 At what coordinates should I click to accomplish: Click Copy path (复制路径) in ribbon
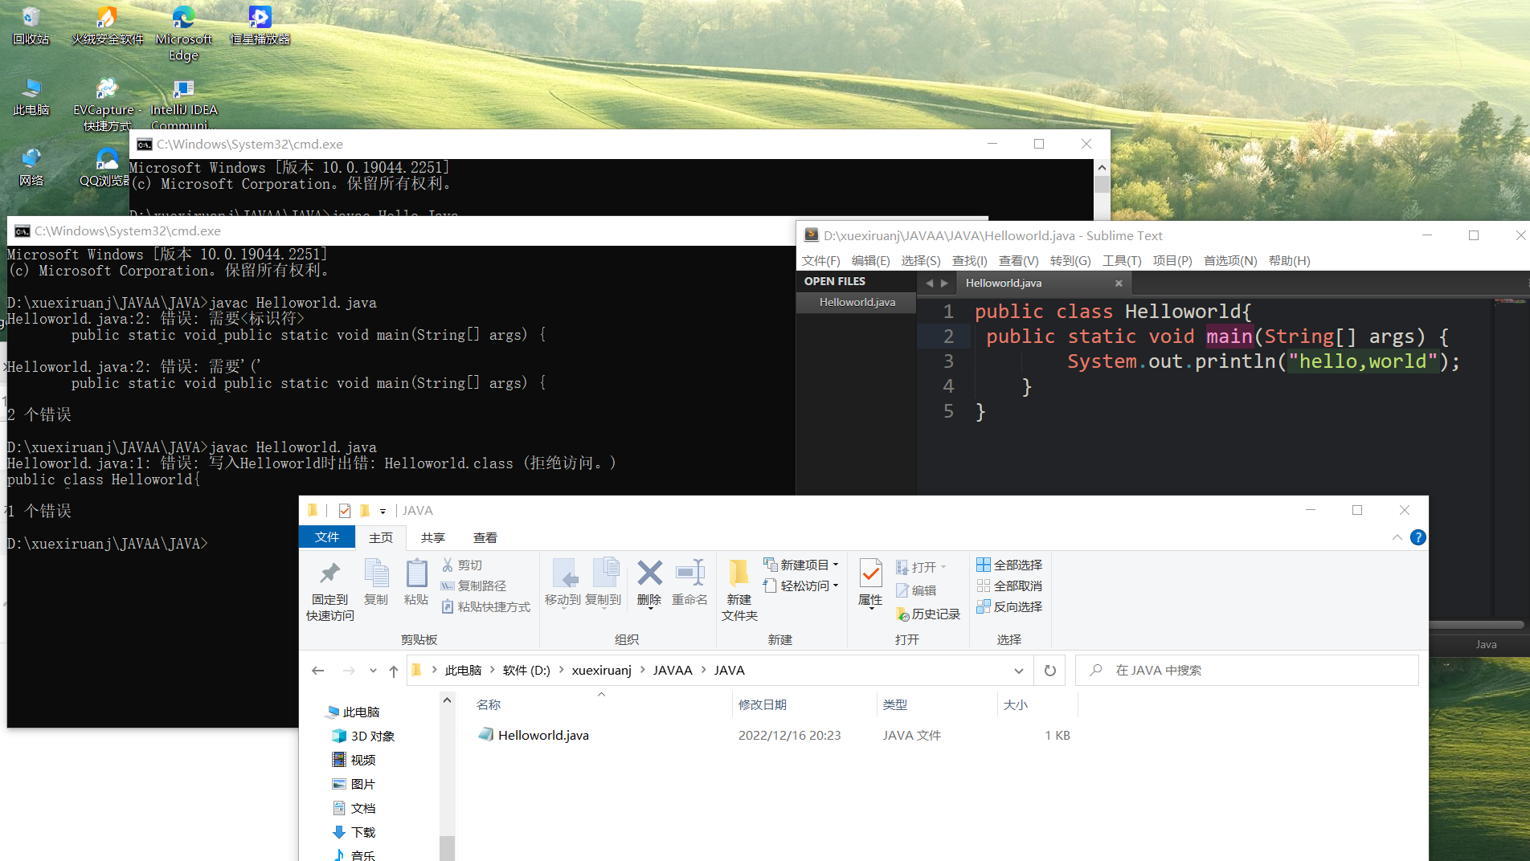pos(474,586)
